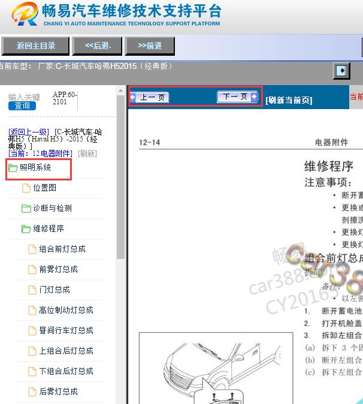This screenshot has height=404, width=363.
Task: Open 后雾灯总成 in the tree
Action: (x=59, y=391)
